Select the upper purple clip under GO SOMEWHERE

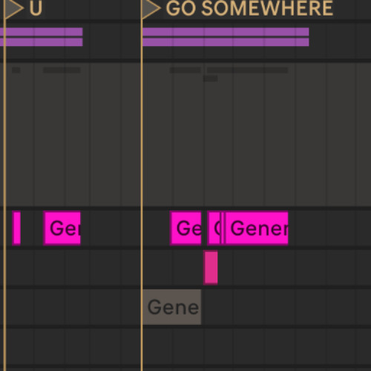click(x=226, y=32)
